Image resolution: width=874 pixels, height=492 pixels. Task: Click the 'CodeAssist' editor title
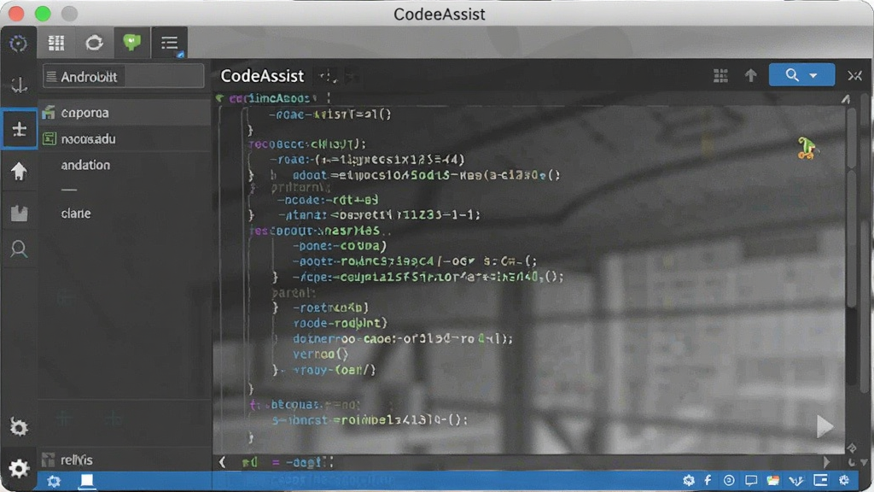[263, 76]
